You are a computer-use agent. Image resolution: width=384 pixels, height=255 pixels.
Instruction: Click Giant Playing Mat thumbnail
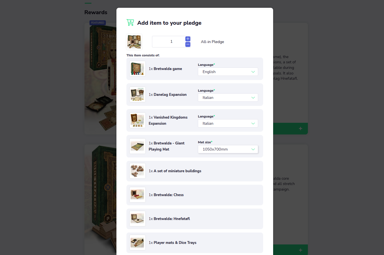(138, 146)
